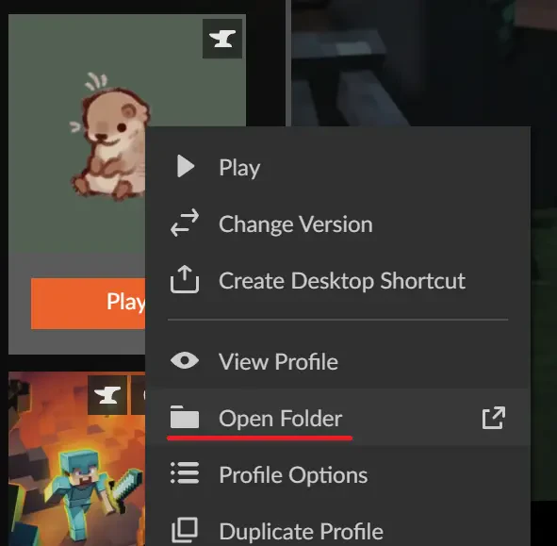Click the swap arrows icon beside Change Version
This screenshot has width=557, height=546.
pyautogui.click(x=185, y=223)
